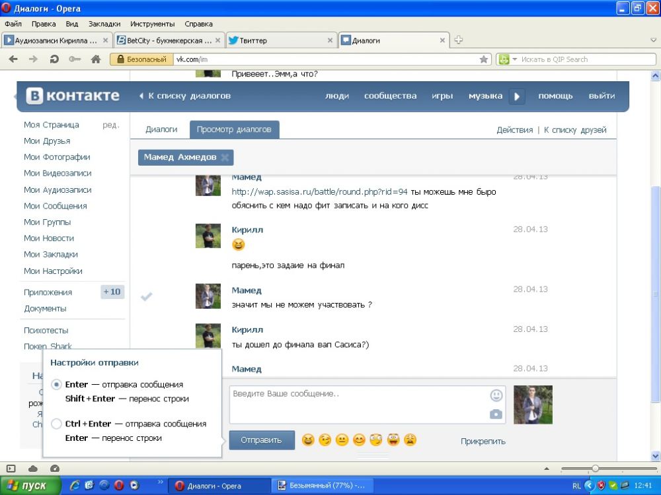
Task: Click the Opera Link cloud icon
Action: pyautogui.click(x=33, y=469)
